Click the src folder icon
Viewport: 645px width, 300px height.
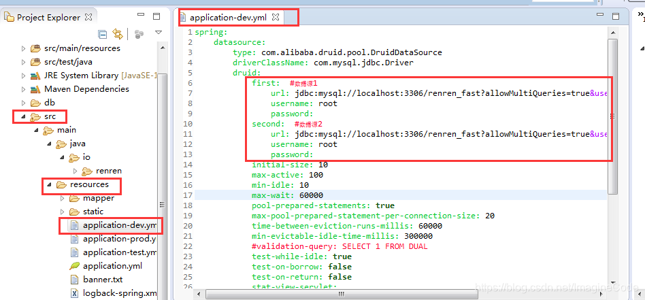coord(35,117)
